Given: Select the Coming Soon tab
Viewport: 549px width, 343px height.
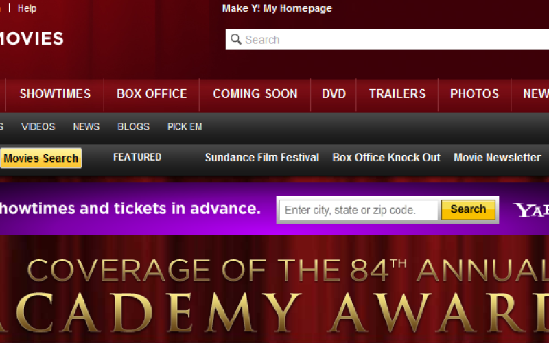Looking at the screenshot, I should point(255,94).
